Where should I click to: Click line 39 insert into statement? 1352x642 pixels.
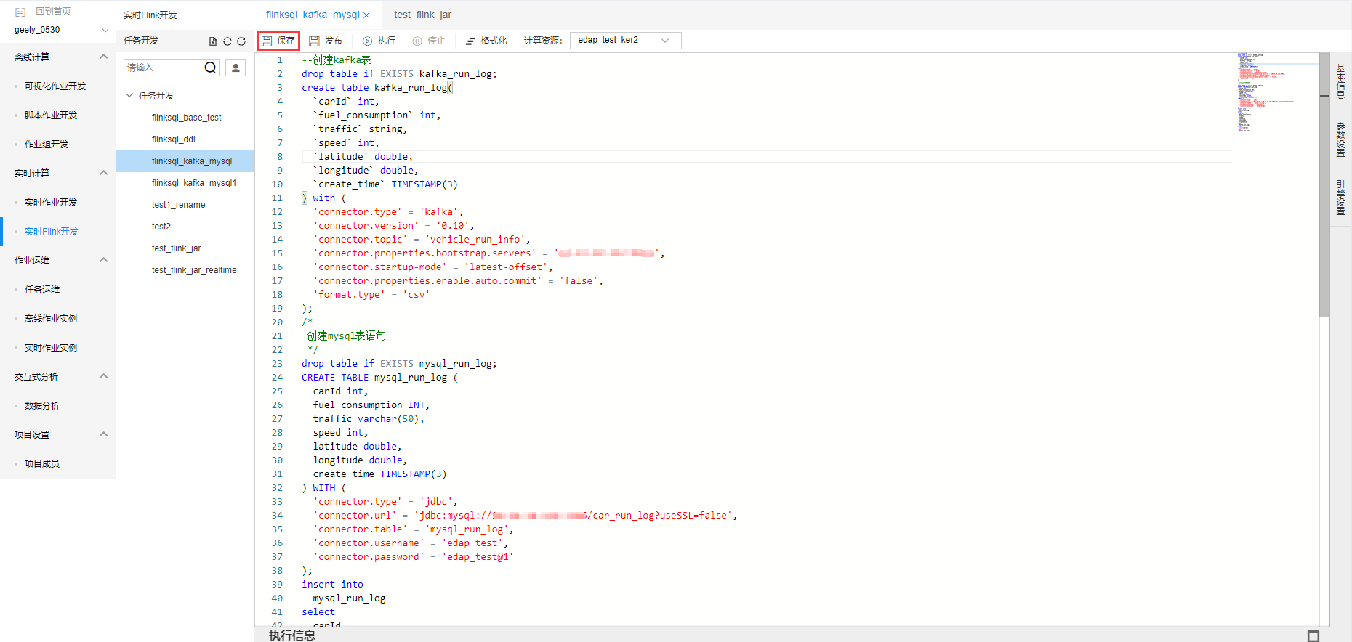[332, 585]
